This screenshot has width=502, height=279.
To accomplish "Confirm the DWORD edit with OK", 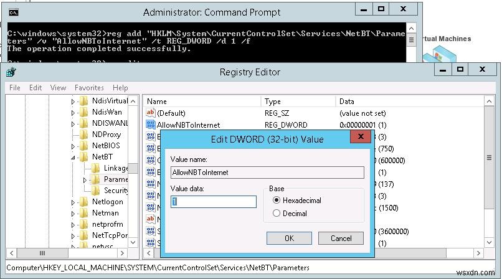I will [289, 239].
